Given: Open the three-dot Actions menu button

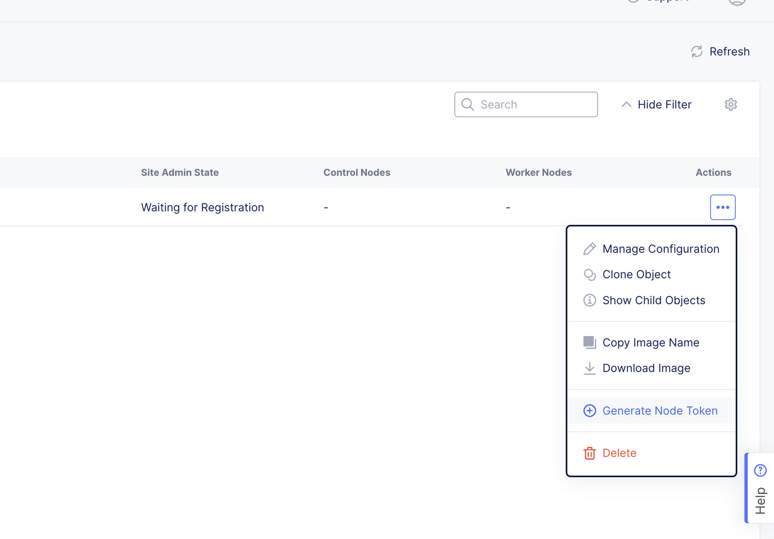Looking at the screenshot, I should (x=723, y=207).
